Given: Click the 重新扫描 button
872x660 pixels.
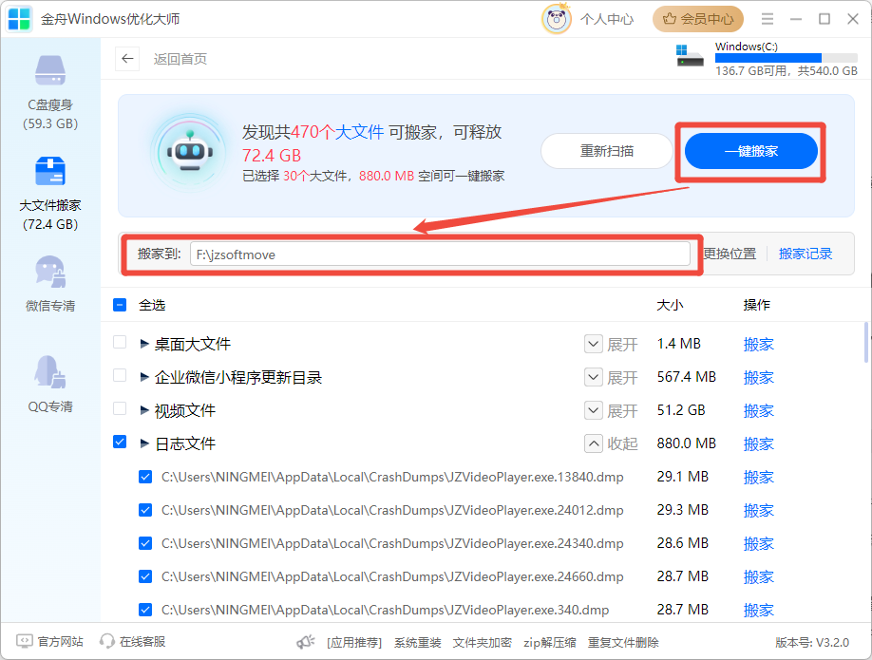Looking at the screenshot, I should click(x=607, y=151).
